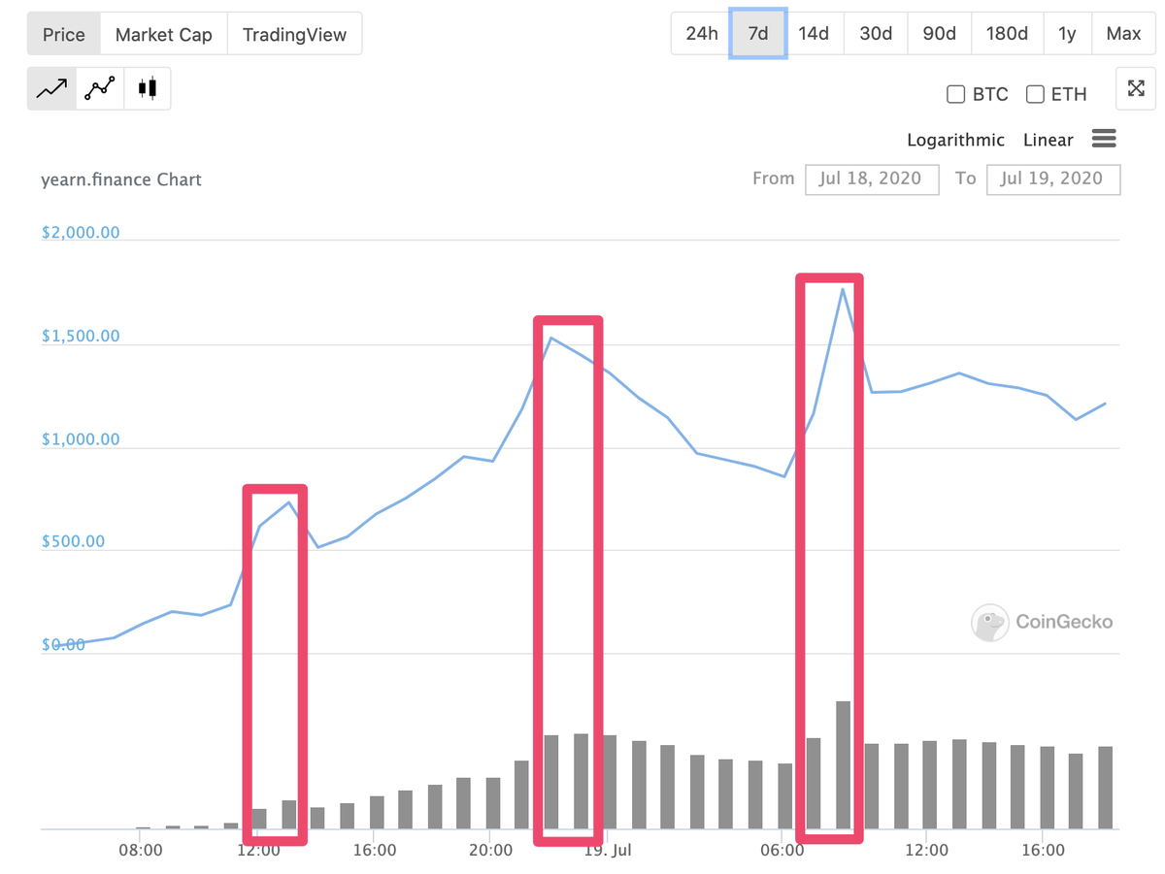Select the line chart icon
This screenshot has width=1165, height=874.
(51, 88)
